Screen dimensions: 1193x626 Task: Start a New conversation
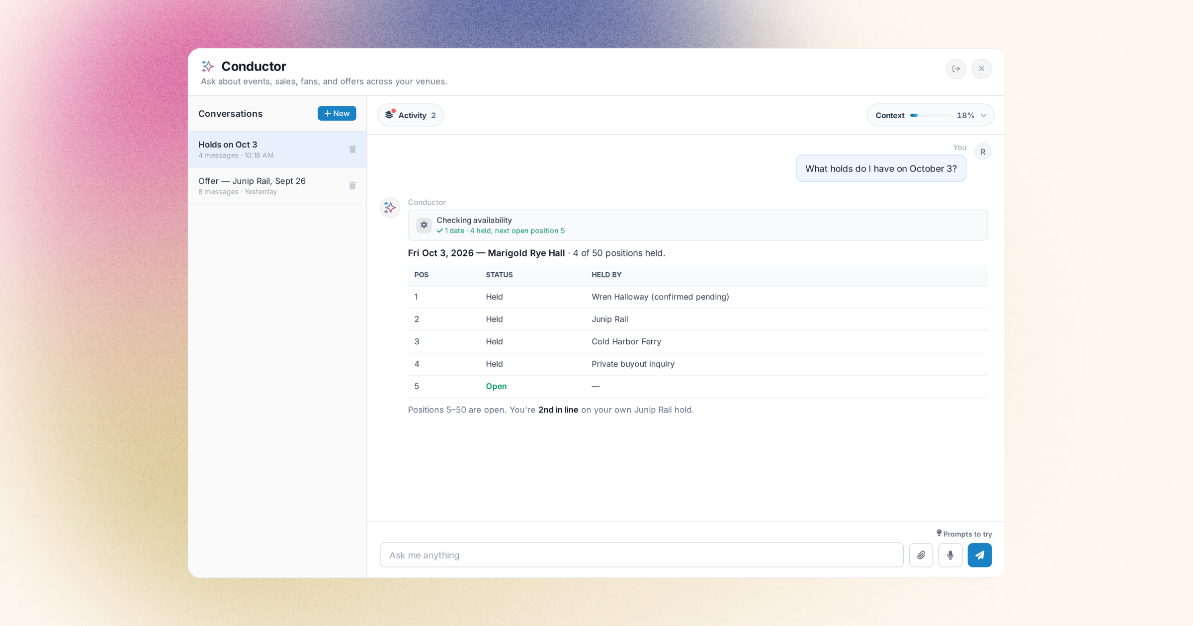click(337, 113)
